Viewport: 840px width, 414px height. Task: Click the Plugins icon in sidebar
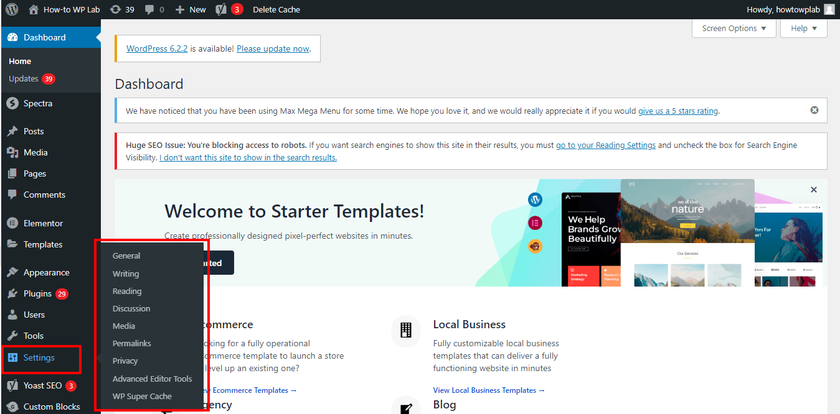pos(12,293)
